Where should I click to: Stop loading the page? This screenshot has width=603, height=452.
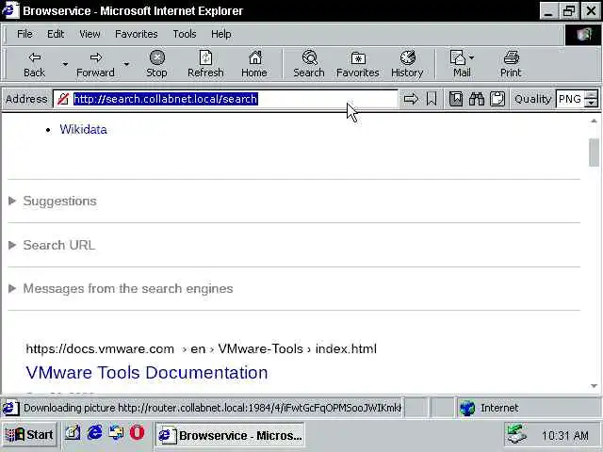[157, 64]
